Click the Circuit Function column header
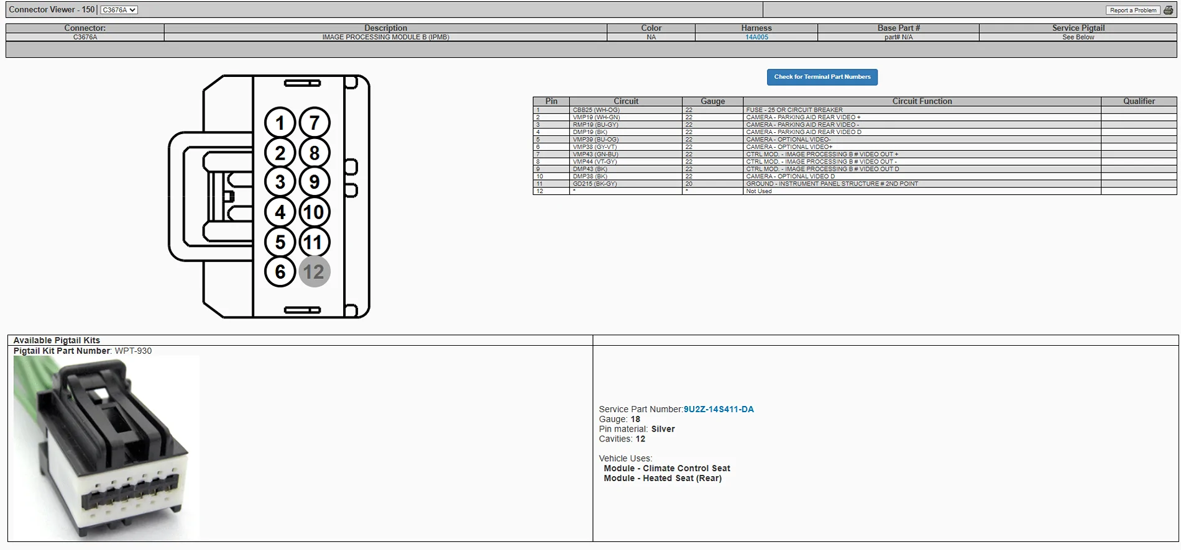 921,101
